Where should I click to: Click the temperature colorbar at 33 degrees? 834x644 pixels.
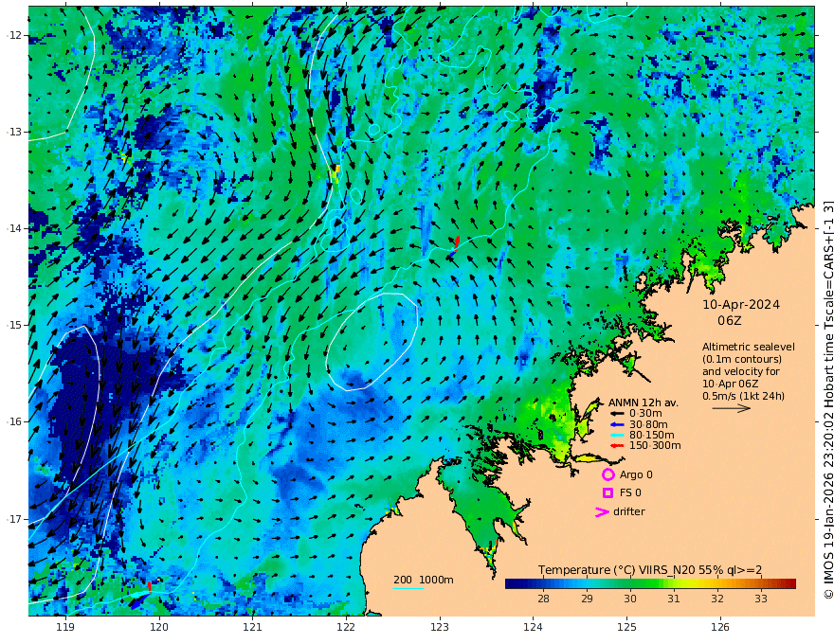point(761,584)
